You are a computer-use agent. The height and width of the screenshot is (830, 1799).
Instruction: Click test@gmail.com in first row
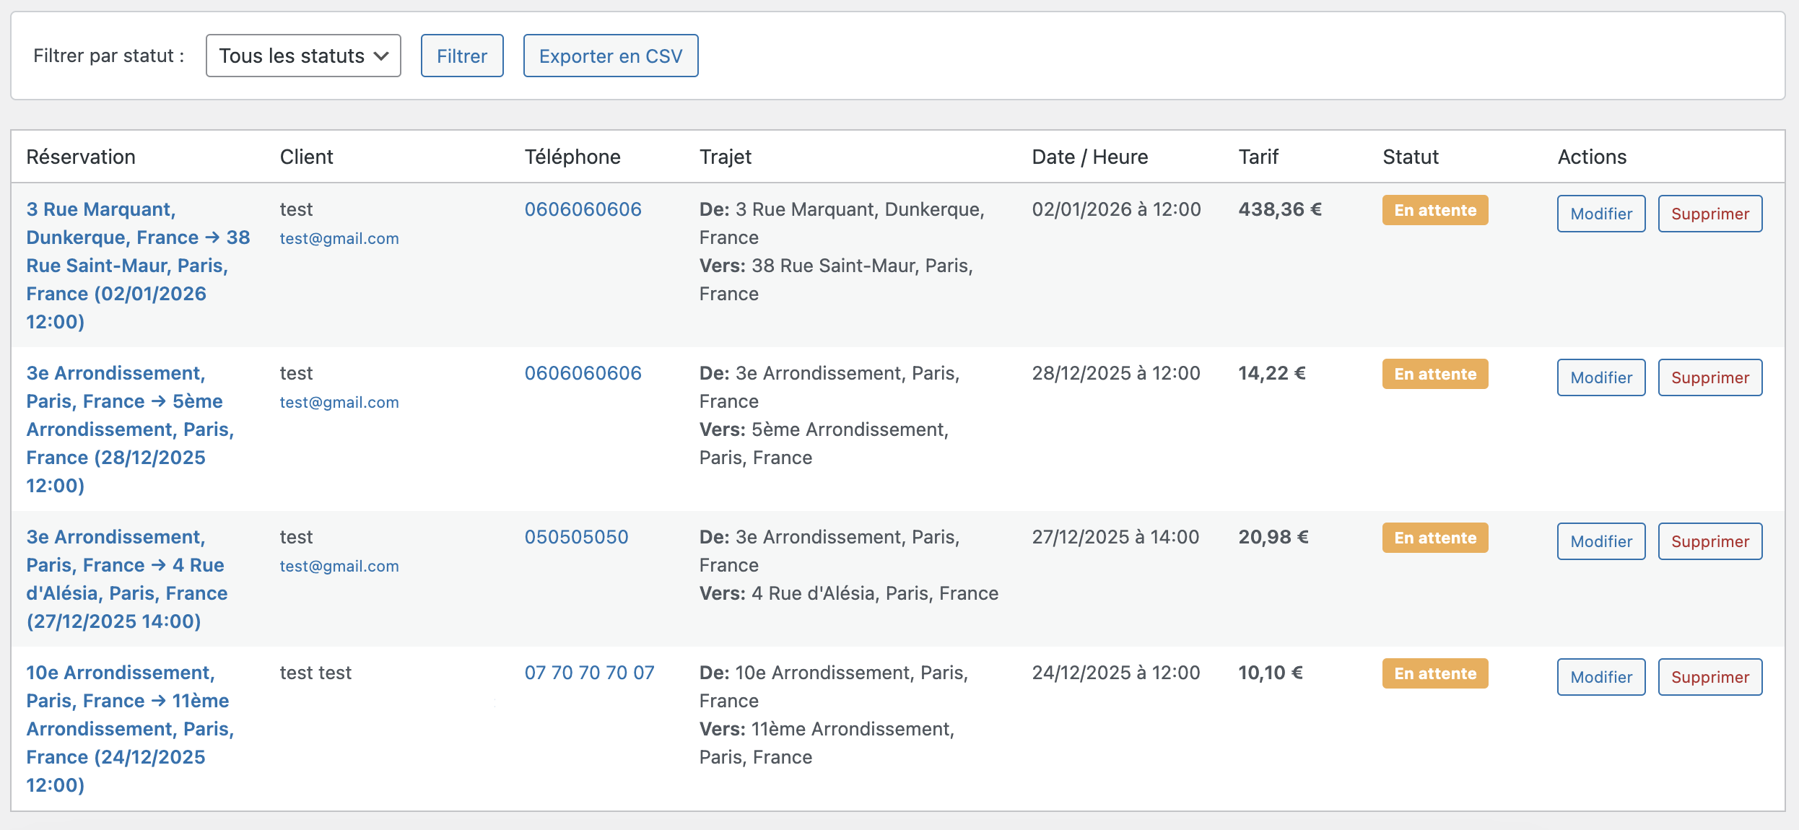click(339, 238)
